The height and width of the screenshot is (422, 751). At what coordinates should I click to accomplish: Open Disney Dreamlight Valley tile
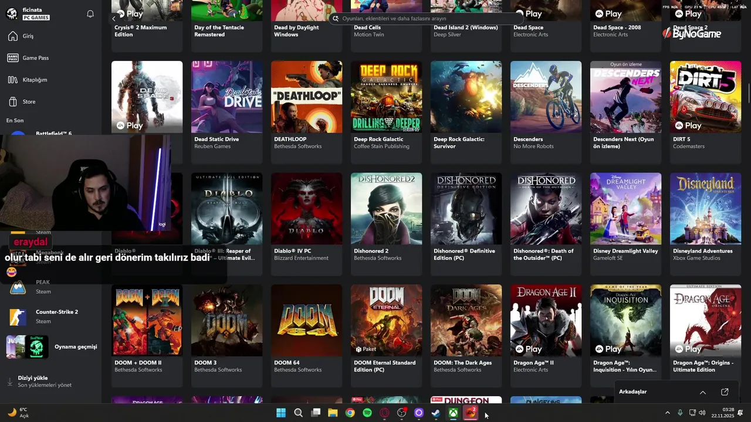(625, 223)
